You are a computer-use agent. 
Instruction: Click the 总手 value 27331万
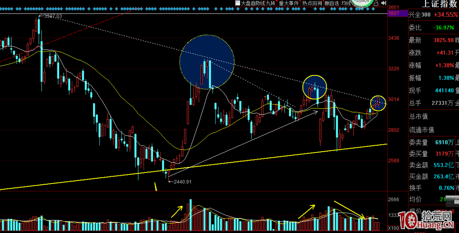[x=442, y=103]
